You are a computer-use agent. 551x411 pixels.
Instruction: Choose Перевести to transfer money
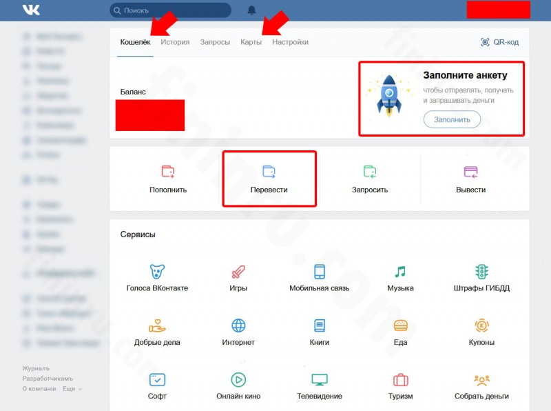(269, 179)
